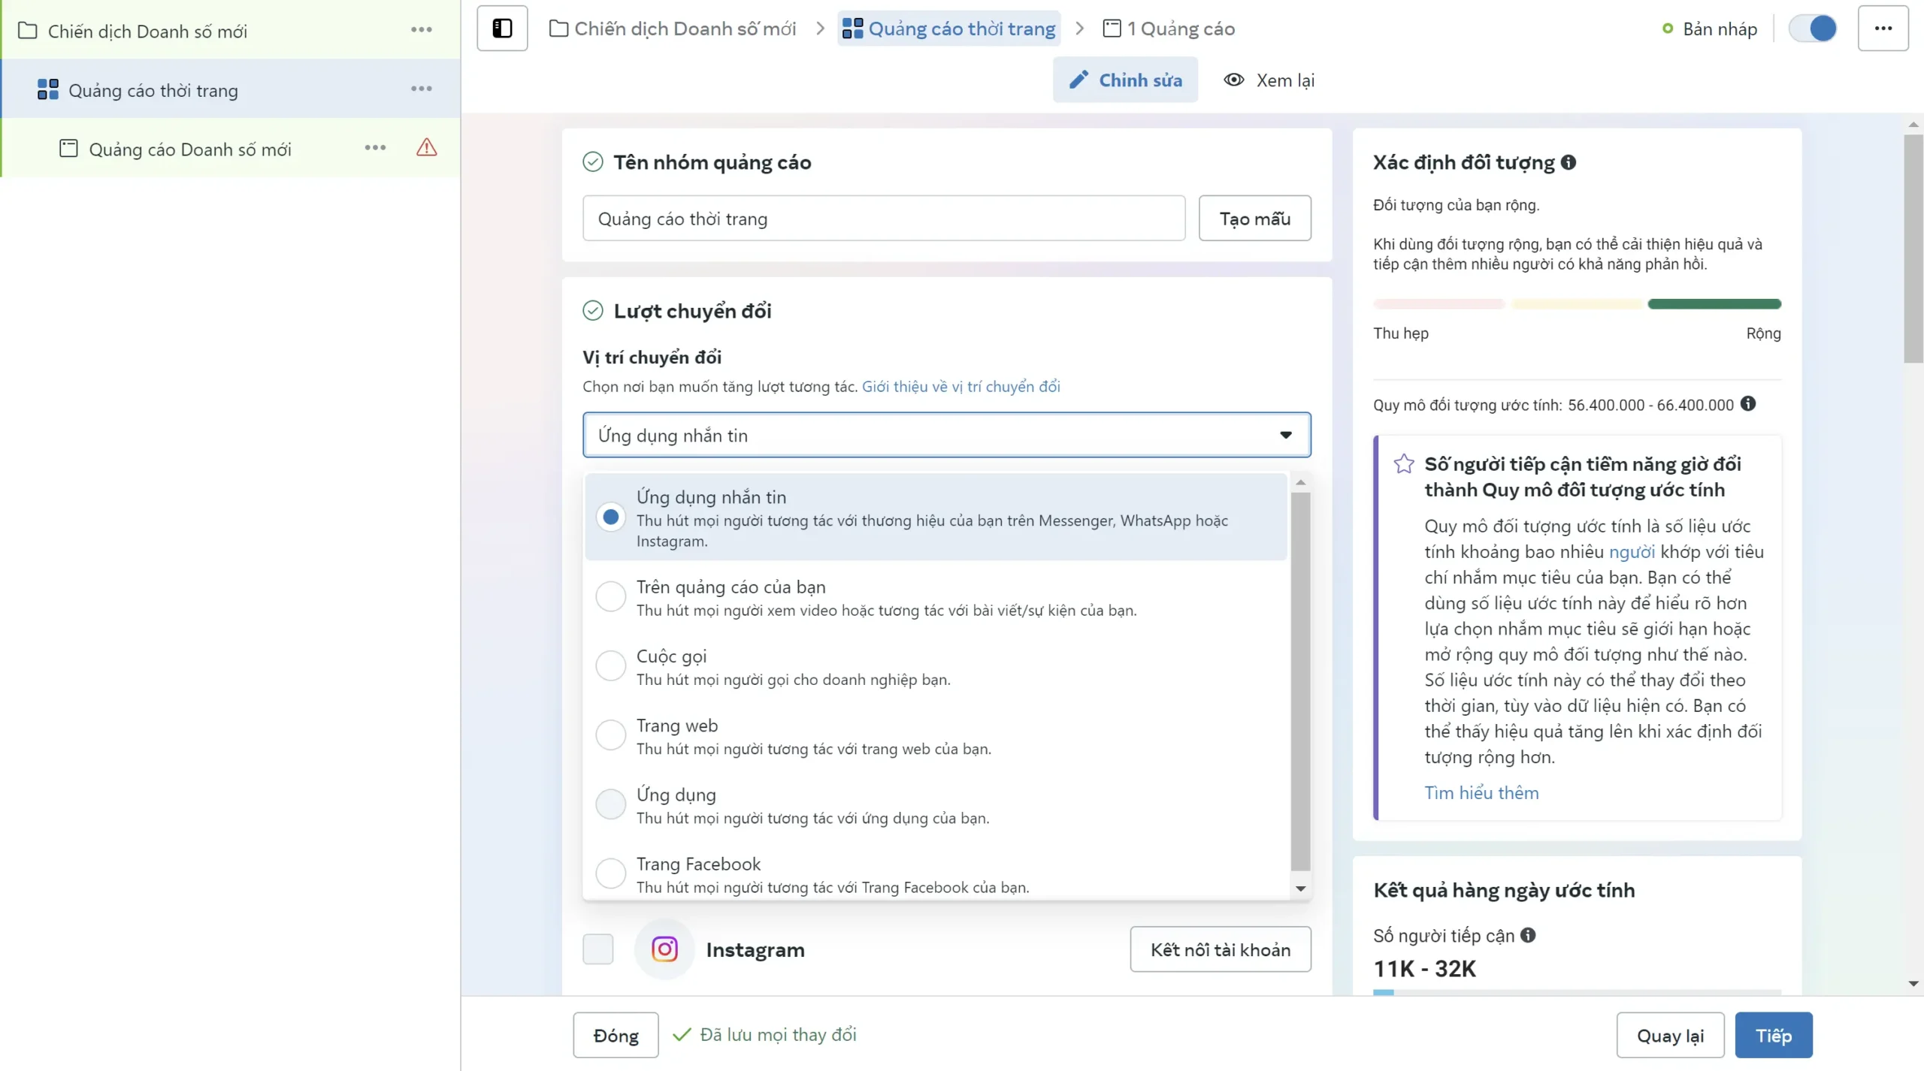Click the green check icon beside Lượt chuyển đổi
Viewport: 1924px width, 1071px height.
click(593, 311)
